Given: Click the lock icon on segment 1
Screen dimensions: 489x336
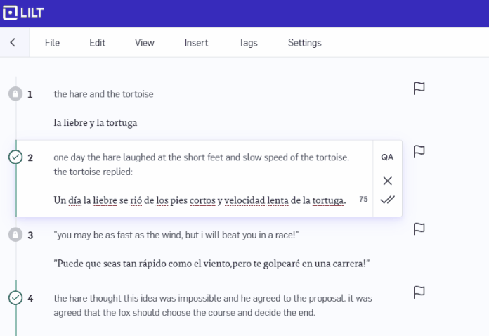Looking at the screenshot, I should coord(15,94).
